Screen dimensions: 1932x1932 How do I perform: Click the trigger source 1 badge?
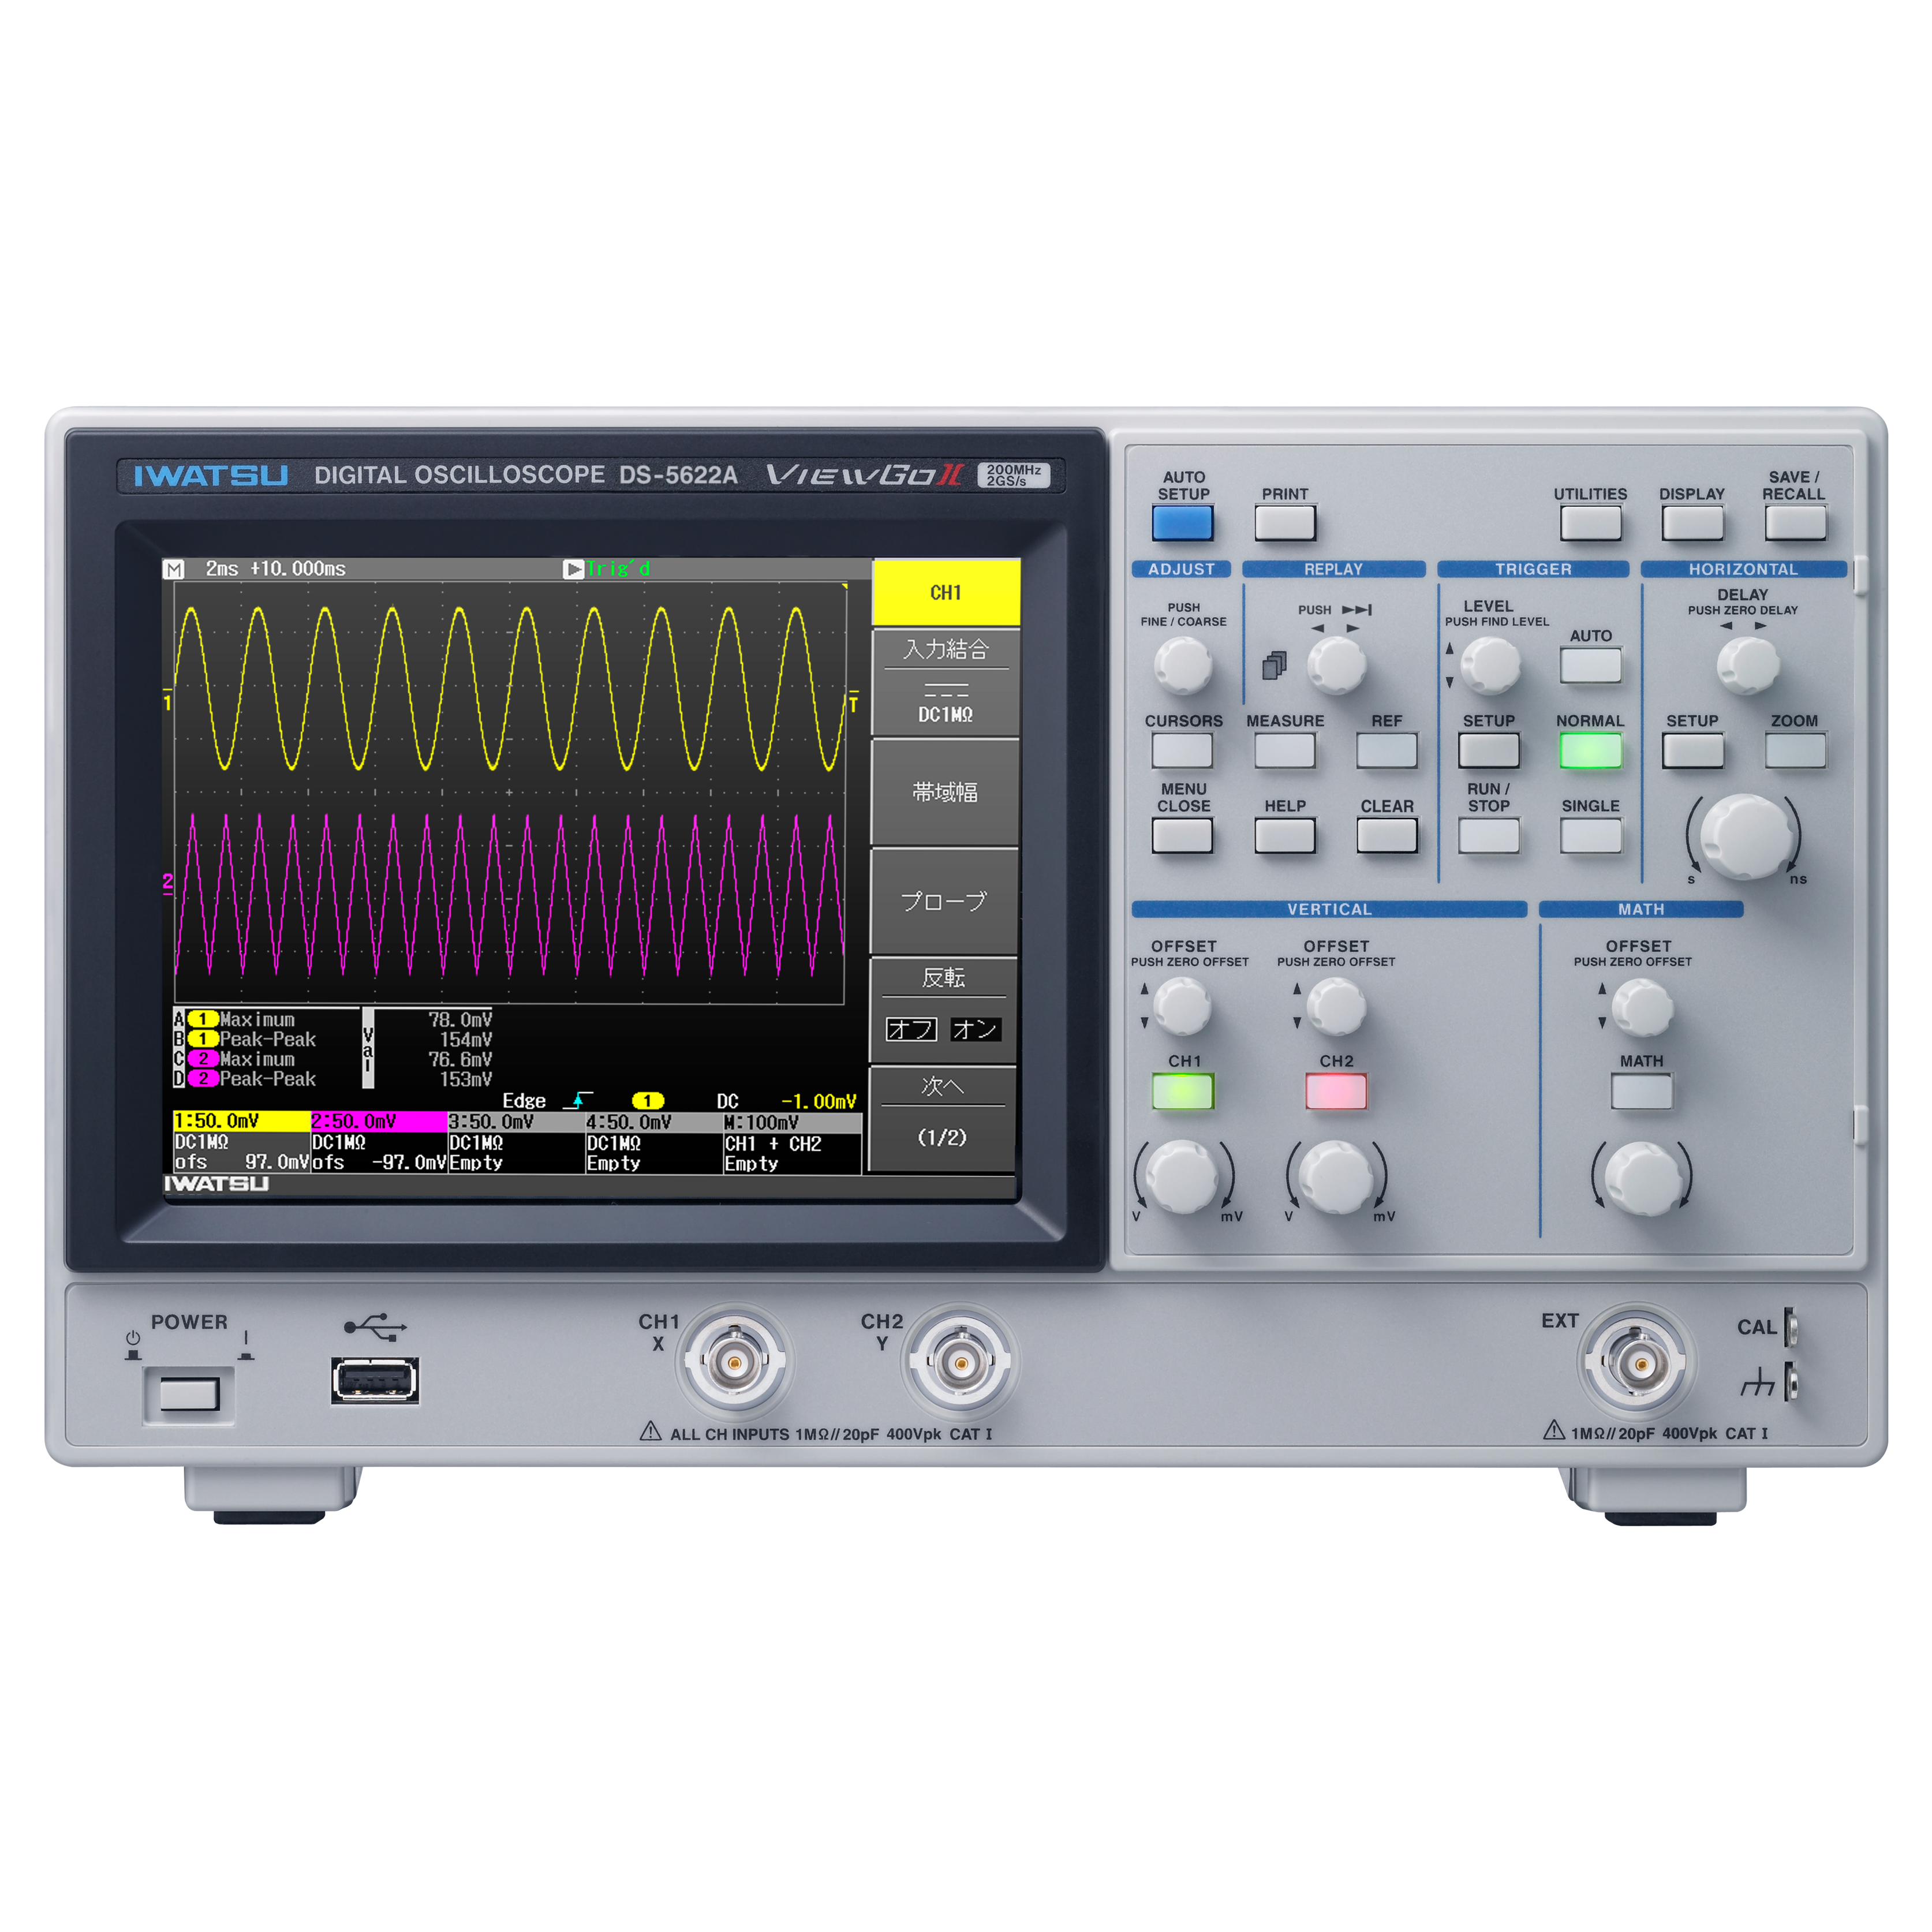coord(648,1101)
